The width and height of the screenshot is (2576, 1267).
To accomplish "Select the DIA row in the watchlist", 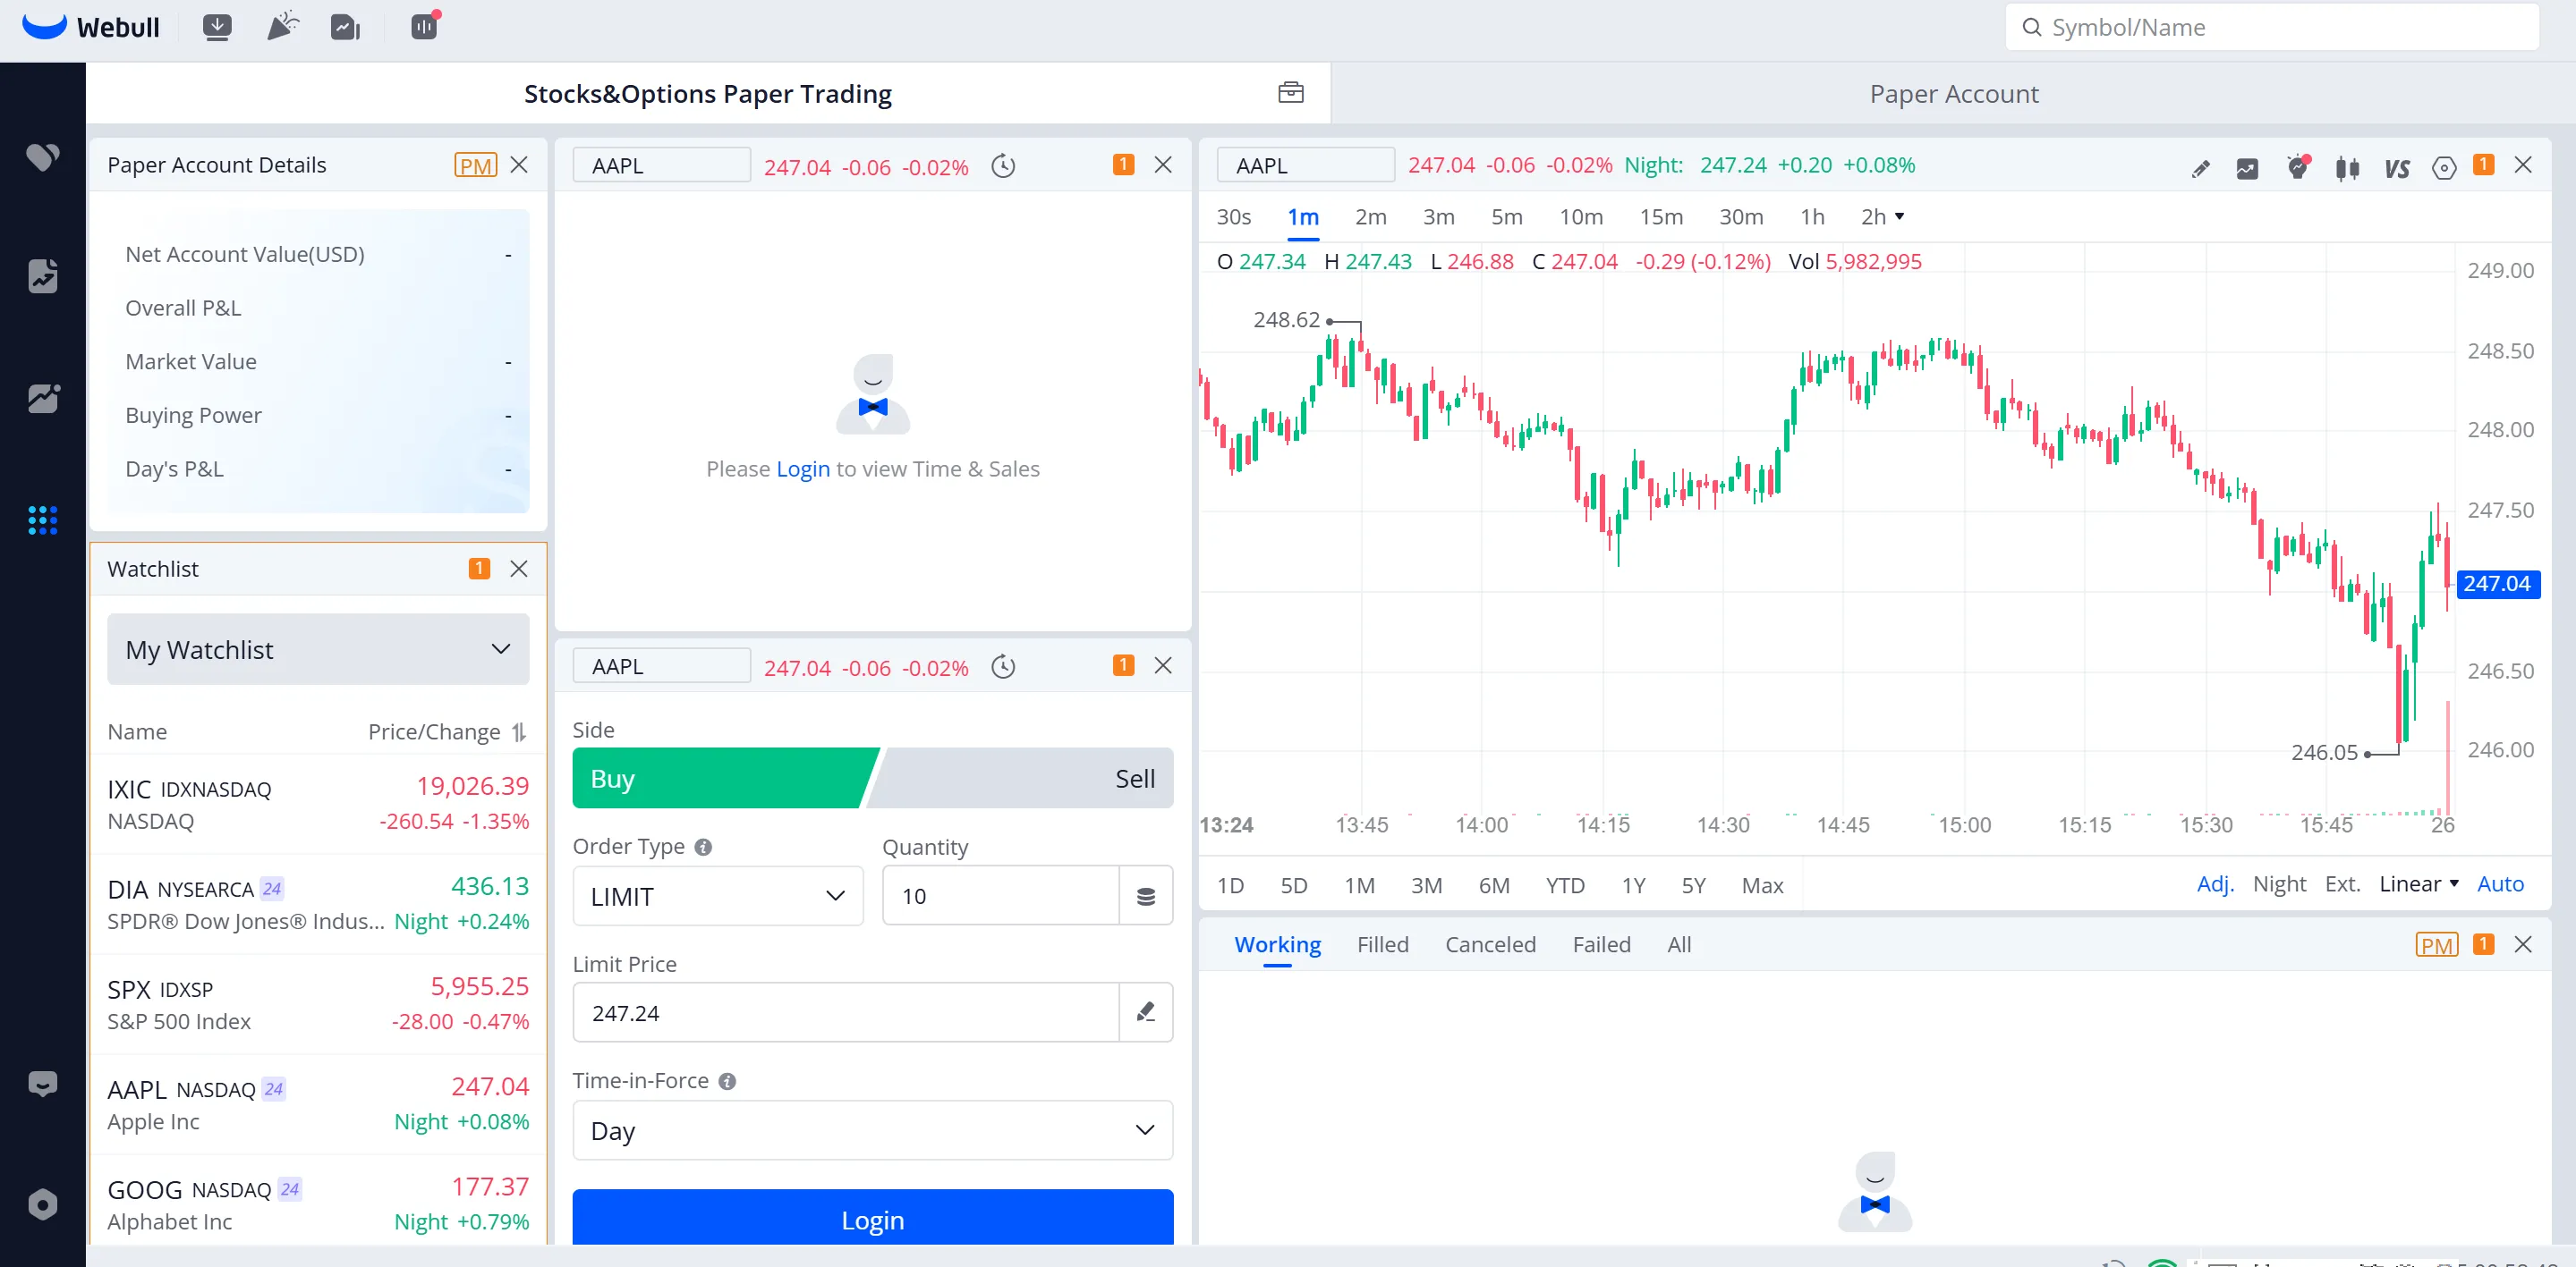I will click(x=318, y=904).
